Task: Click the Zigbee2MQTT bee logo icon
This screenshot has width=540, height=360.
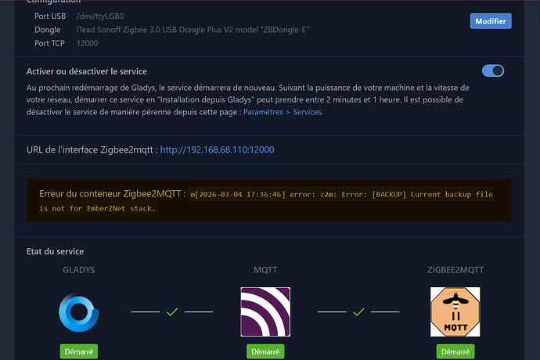Action: (x=455, y=312)
